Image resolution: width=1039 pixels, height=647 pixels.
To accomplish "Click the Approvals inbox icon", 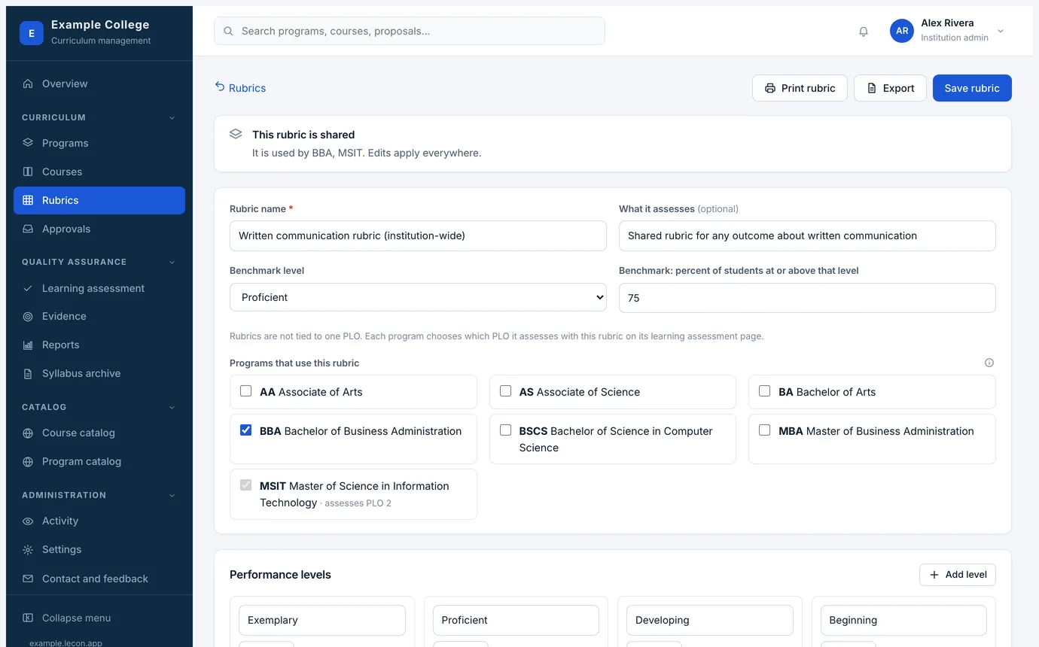I will coord(28,229).
